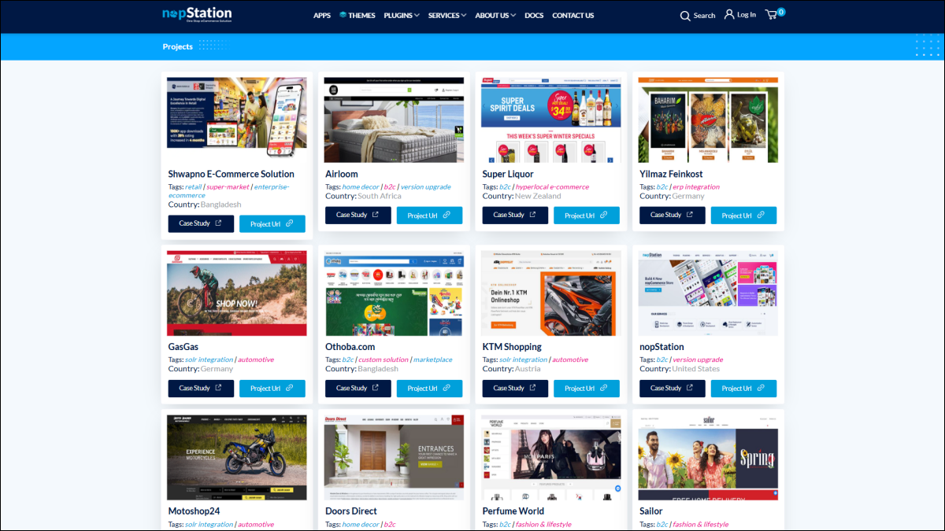Click chain-link icon on Yilmaz Feinkost Project Url
This screenshot has width=945, height=531.
[762, 215]
